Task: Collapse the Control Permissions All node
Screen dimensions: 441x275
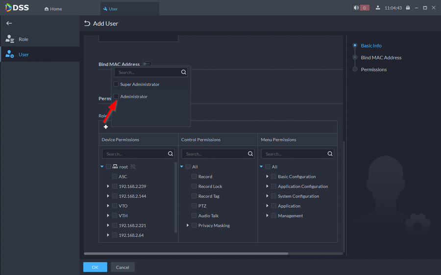Action: [x=182, y=167]
